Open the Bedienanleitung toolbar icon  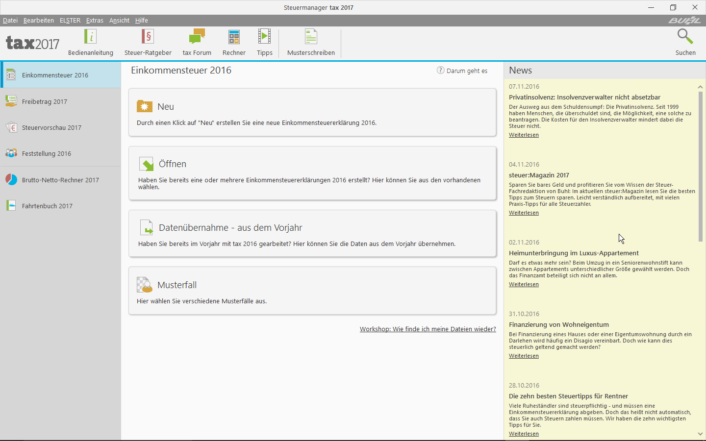[90, 37]
